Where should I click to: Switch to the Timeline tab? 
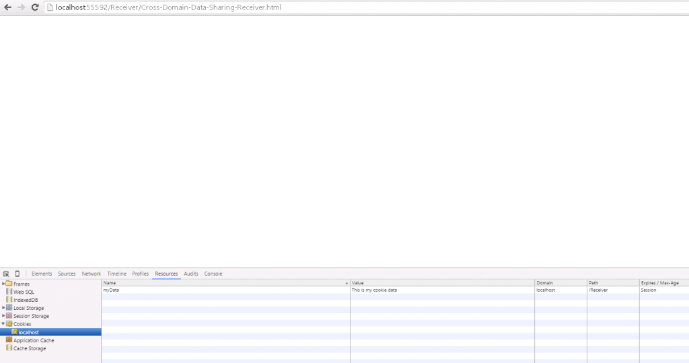pyautogui.click(x=116, y=274)
